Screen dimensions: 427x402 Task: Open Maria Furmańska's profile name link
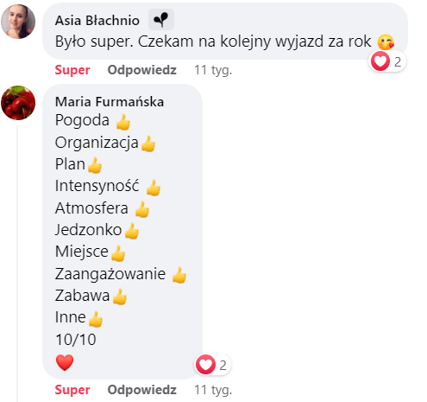(x=110, y=102)
